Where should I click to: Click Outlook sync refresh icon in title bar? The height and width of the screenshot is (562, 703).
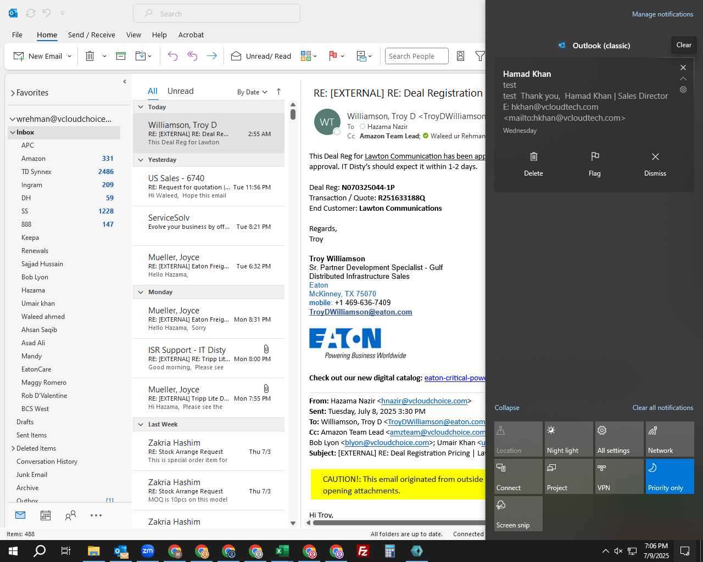(x=31, y=13)
